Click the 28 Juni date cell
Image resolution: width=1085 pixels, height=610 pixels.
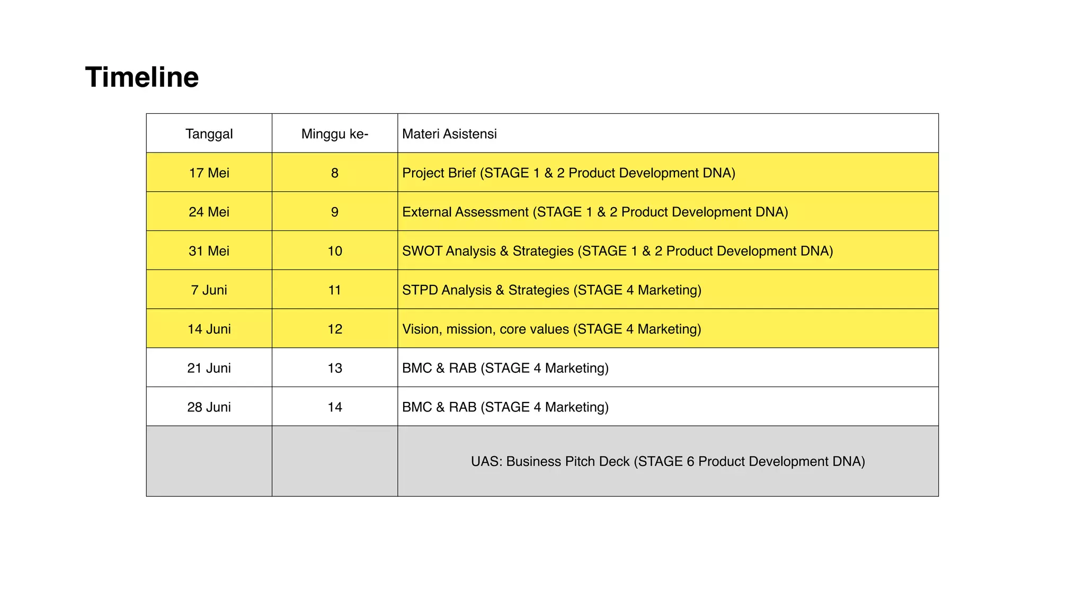[x=209, y=407]
